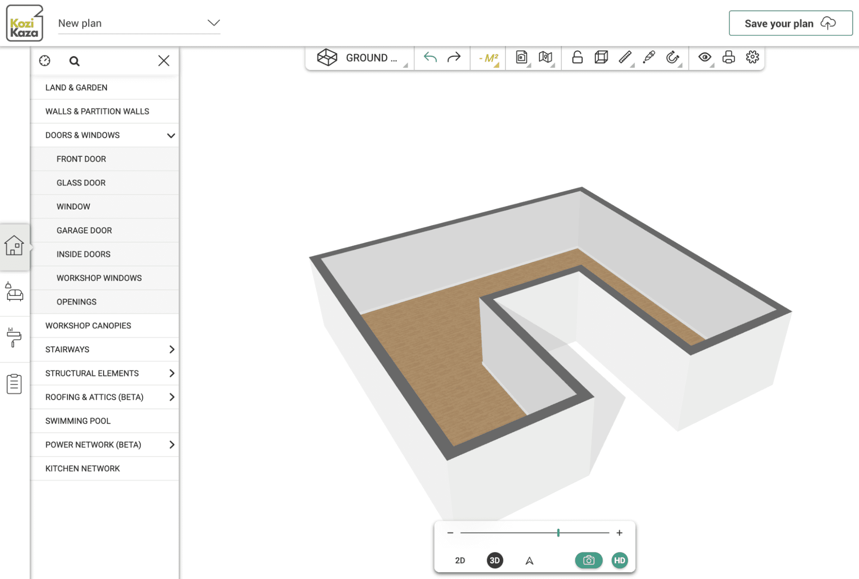Viewport: 859px width, 579px height.
Task: Toggle the padlock to lock the plan
Action: pos(578,57)
